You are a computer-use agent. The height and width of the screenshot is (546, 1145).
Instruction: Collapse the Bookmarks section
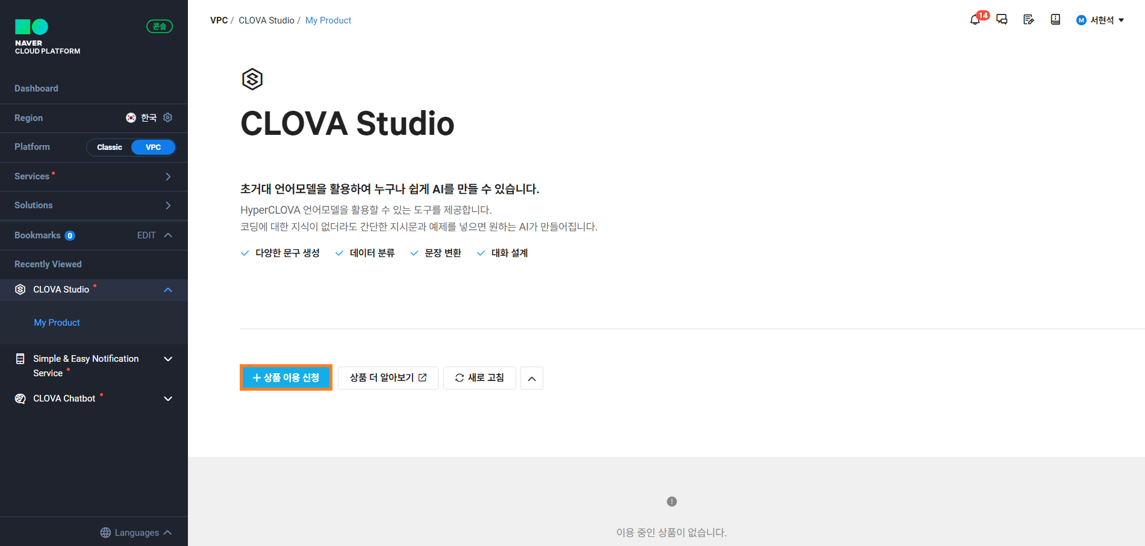[x=168, y=235]
